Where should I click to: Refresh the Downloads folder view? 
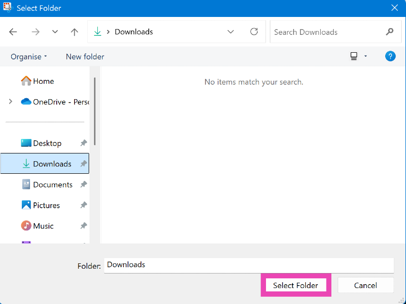[x=254, y=32]
